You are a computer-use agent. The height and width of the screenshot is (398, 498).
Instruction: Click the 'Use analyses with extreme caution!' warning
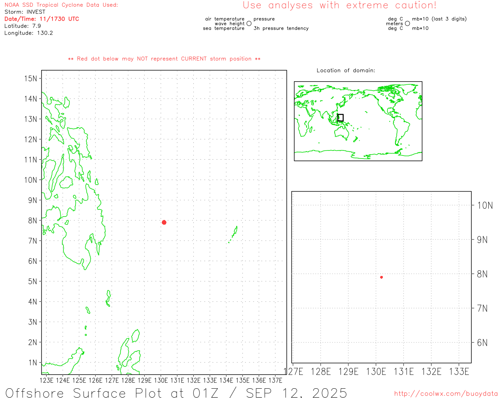[x=340, y=5]
